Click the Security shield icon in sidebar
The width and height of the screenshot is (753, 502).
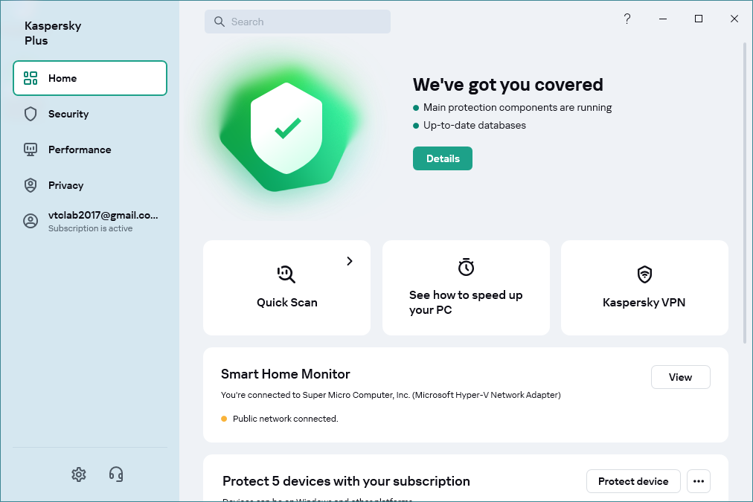[x=31, y=114]
